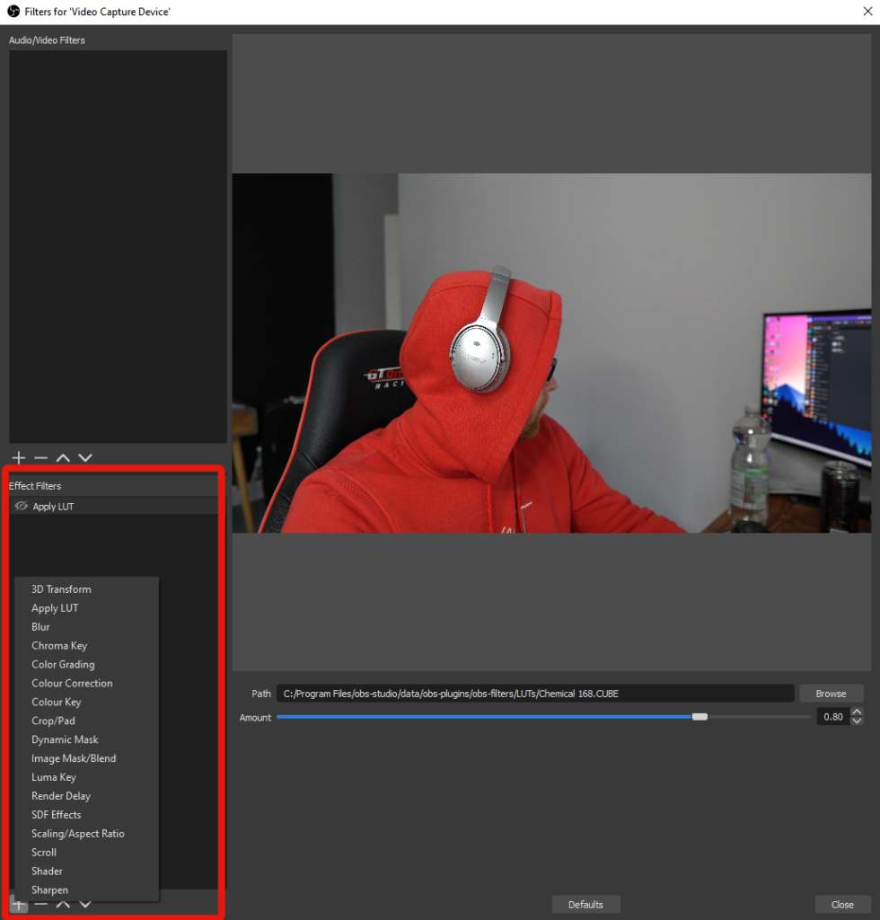Remove the effect filter using minus icon

(x=40, y=904)
